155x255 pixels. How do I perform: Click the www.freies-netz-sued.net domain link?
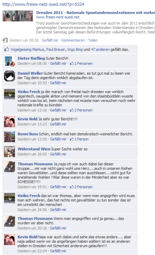[x=58, y=17]
